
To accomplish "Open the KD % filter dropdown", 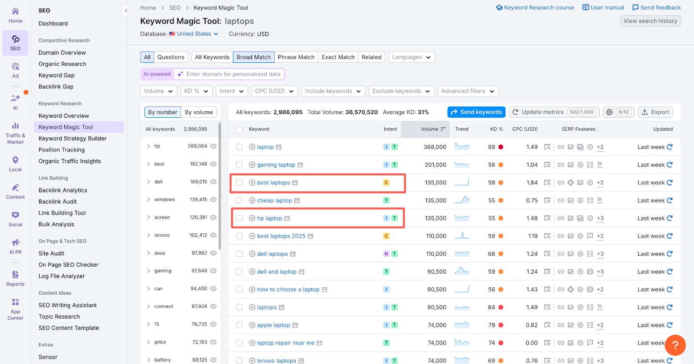I will click(196, 91).
